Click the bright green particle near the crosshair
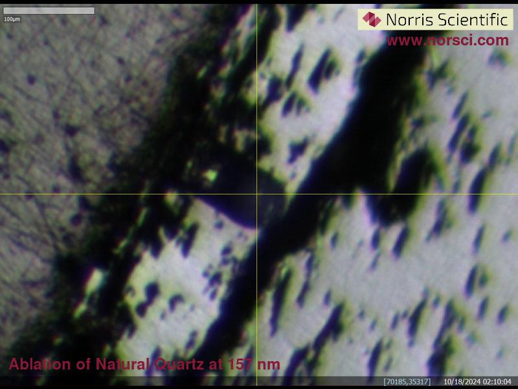The height and width of the screenshot is (389, 518). (x=210, y=175)
